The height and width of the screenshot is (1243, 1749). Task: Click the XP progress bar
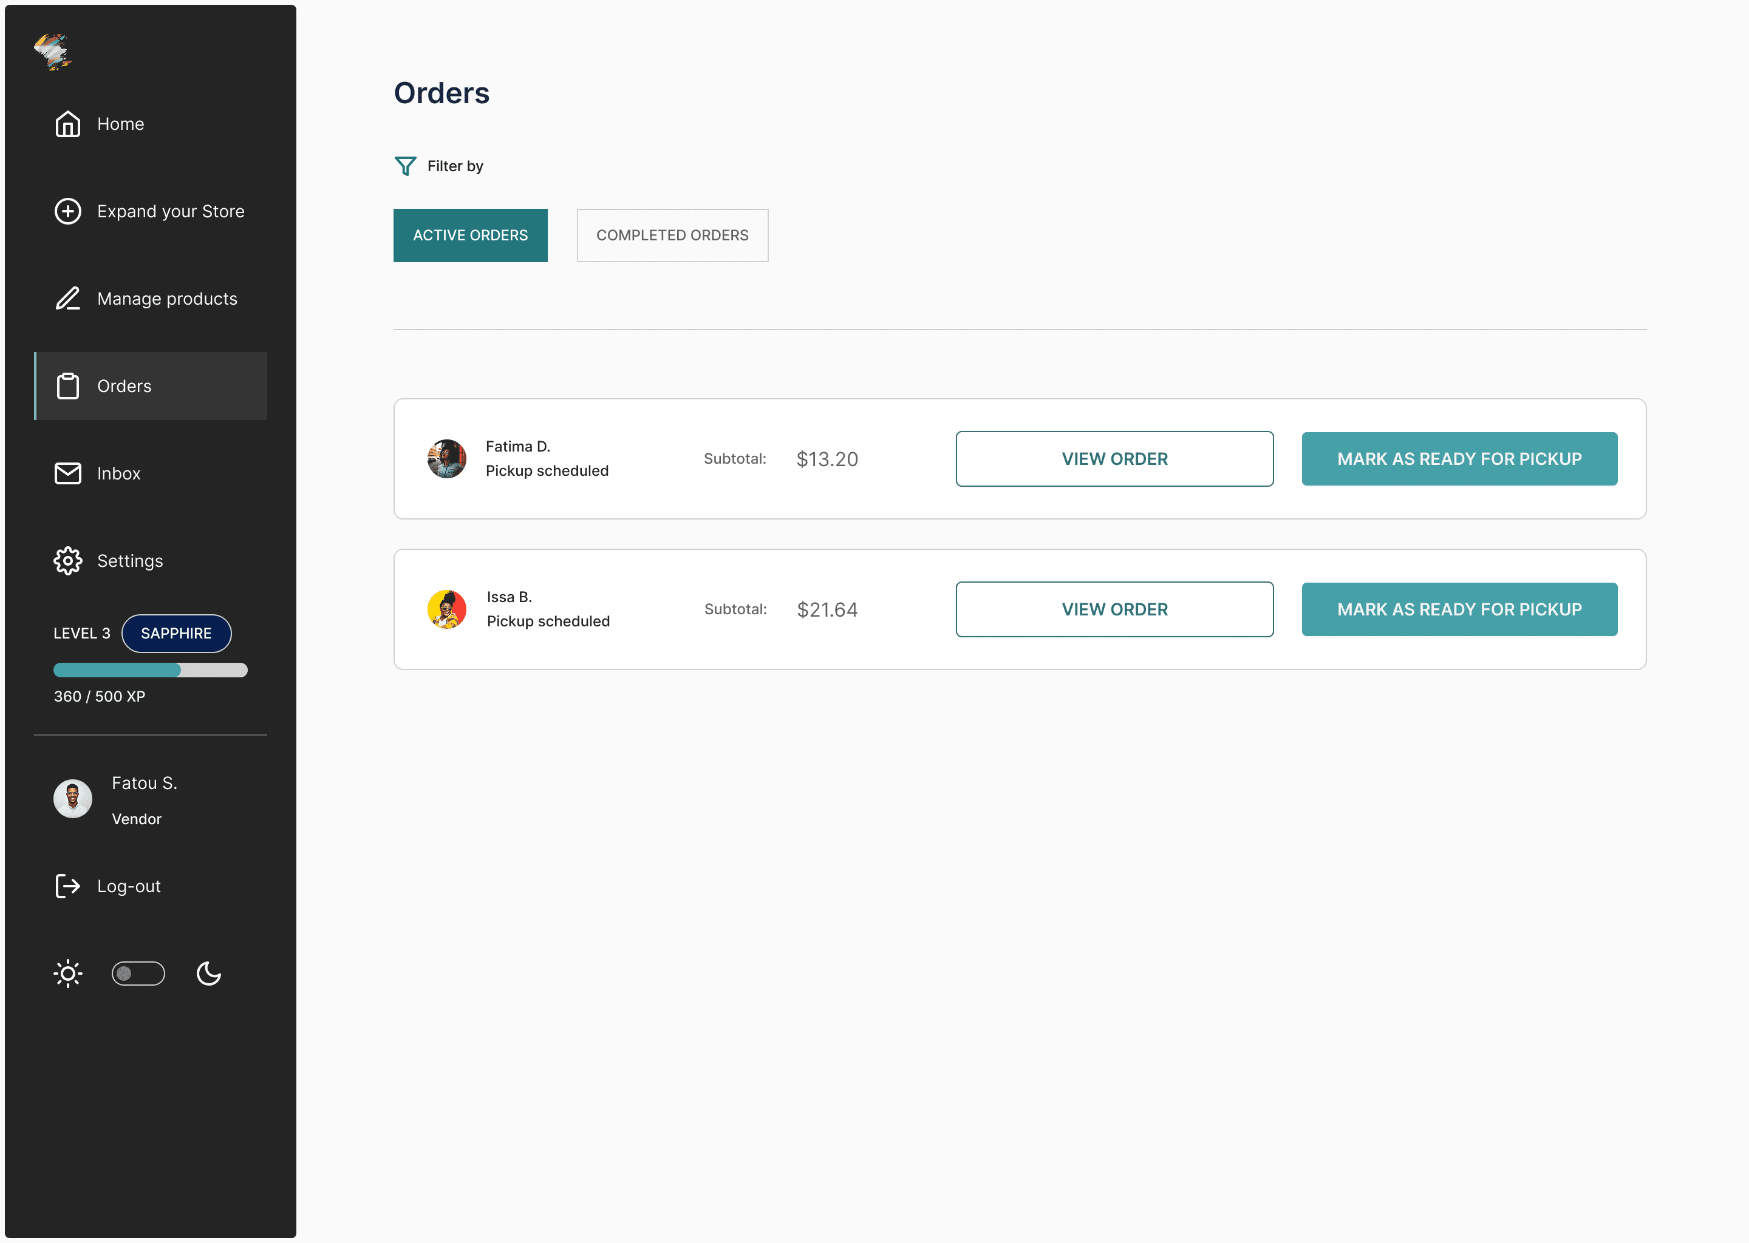point(150,669)
